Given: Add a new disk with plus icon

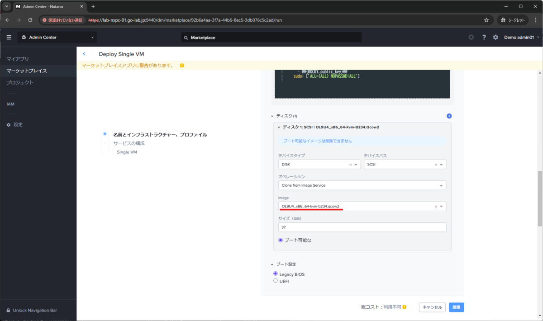Looking at the screenshot, I should pos(449,116).
